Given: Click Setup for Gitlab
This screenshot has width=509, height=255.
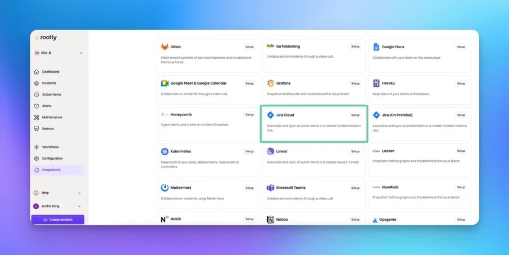Looking at the screenshot, I should click(x=249, y=47).
